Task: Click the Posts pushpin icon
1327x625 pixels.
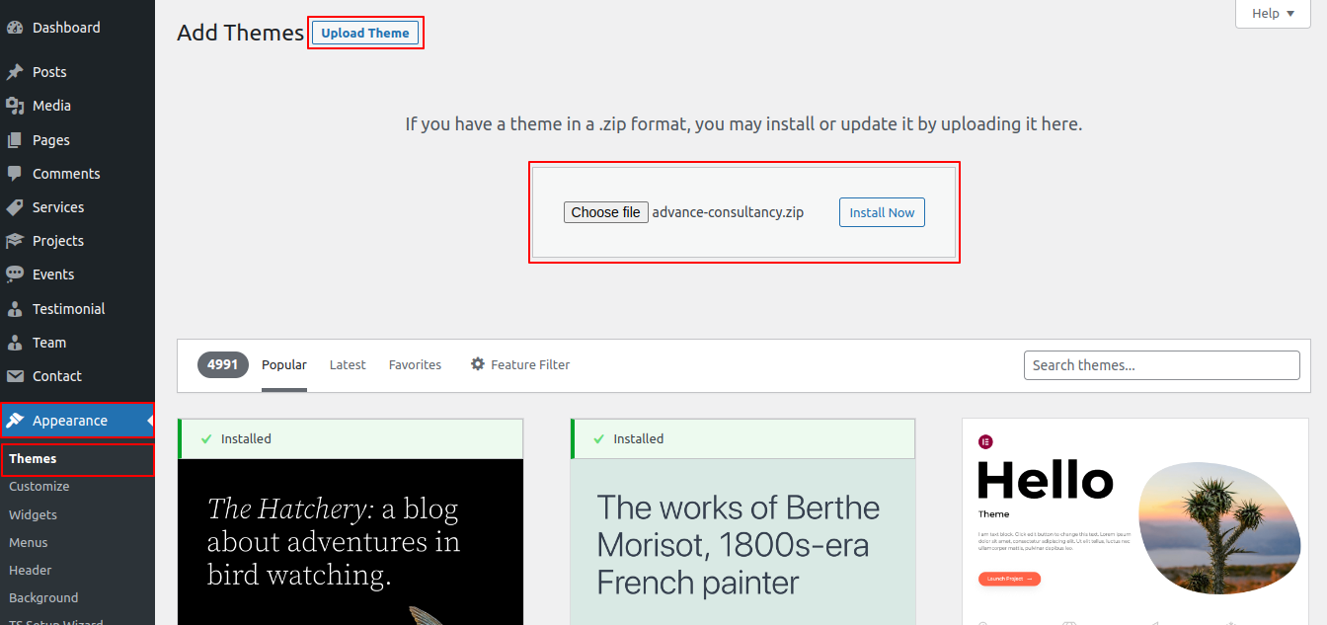Action: [15, 72]
